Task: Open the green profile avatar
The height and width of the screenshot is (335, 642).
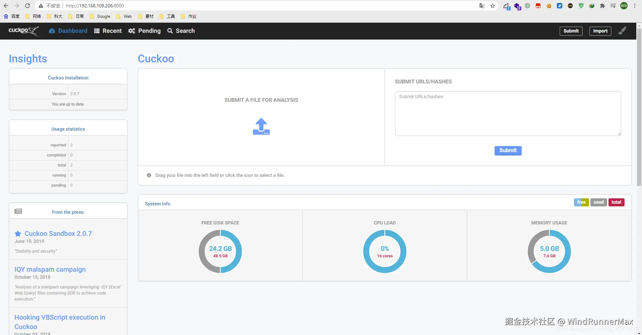Action: 624,6
